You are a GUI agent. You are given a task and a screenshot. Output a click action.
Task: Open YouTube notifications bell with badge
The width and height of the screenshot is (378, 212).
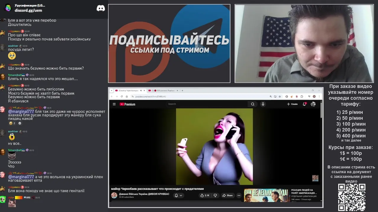[304, 104]
